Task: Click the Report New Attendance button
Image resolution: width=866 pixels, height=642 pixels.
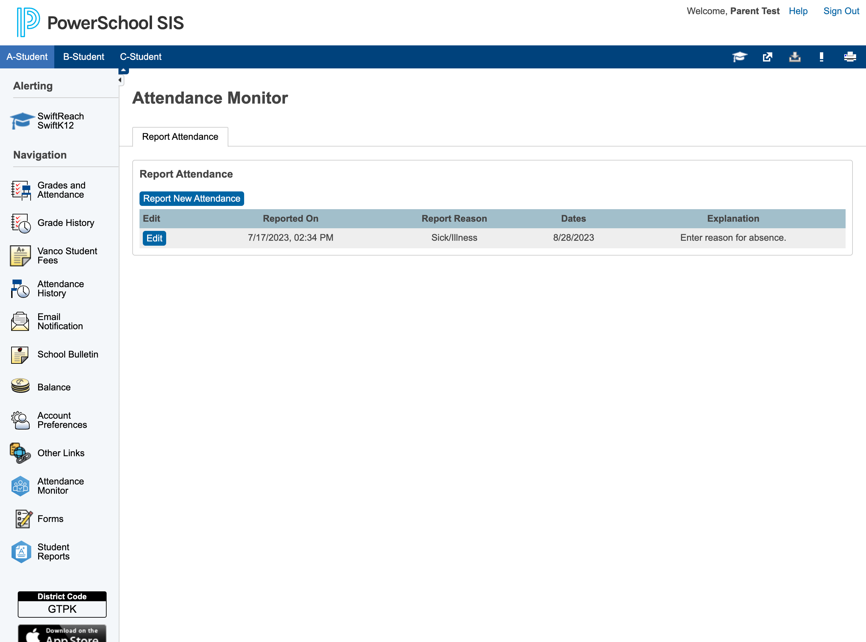Action: 191,199
